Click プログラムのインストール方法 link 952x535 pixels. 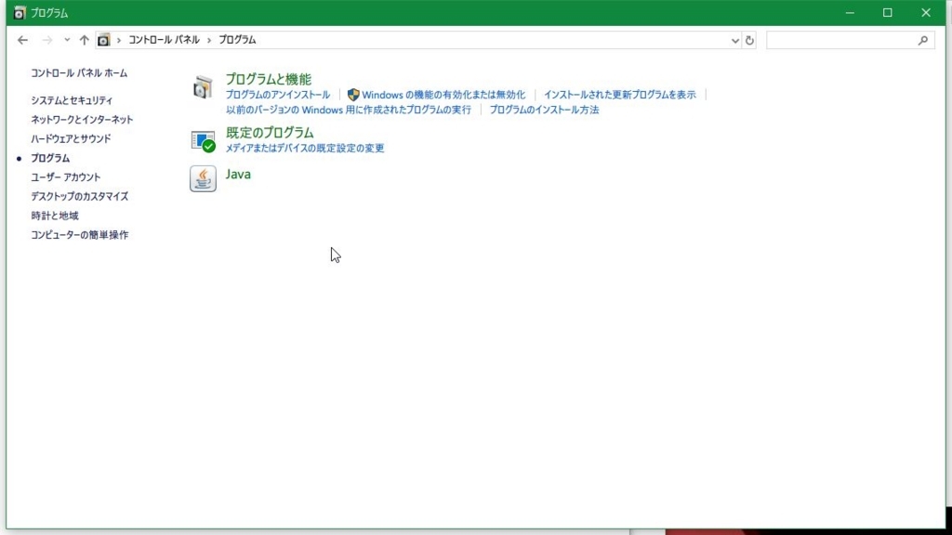[545, 110]
